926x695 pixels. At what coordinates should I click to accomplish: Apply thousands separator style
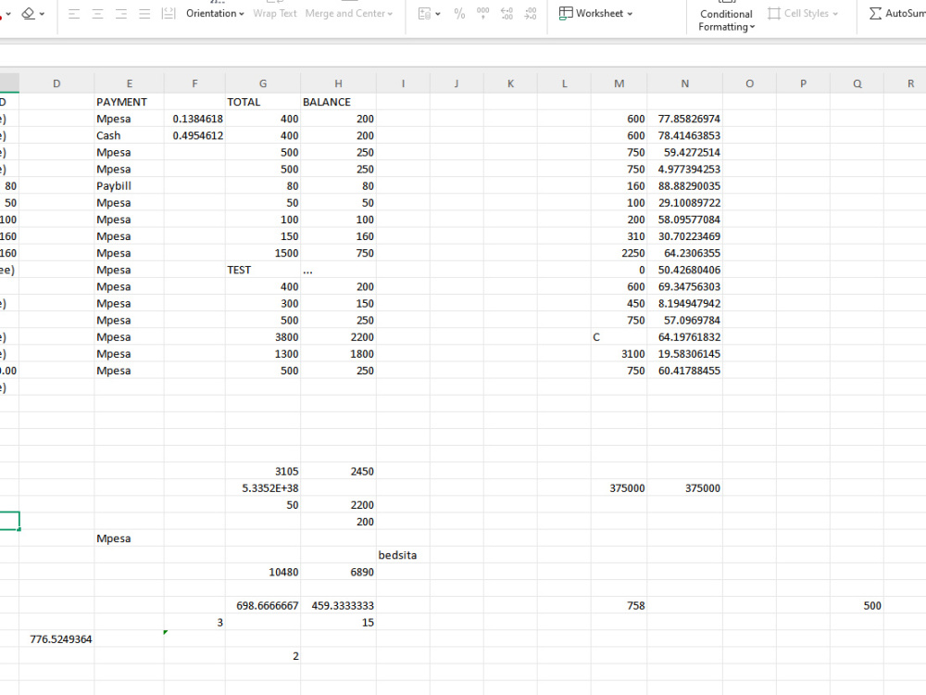483,14
